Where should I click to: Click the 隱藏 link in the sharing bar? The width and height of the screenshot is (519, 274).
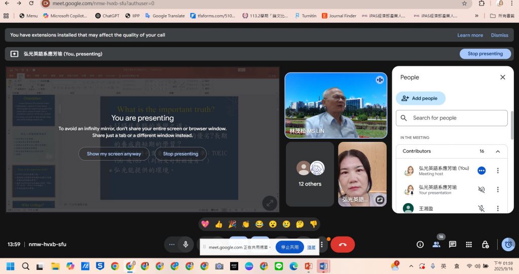(x=311, y=247)
